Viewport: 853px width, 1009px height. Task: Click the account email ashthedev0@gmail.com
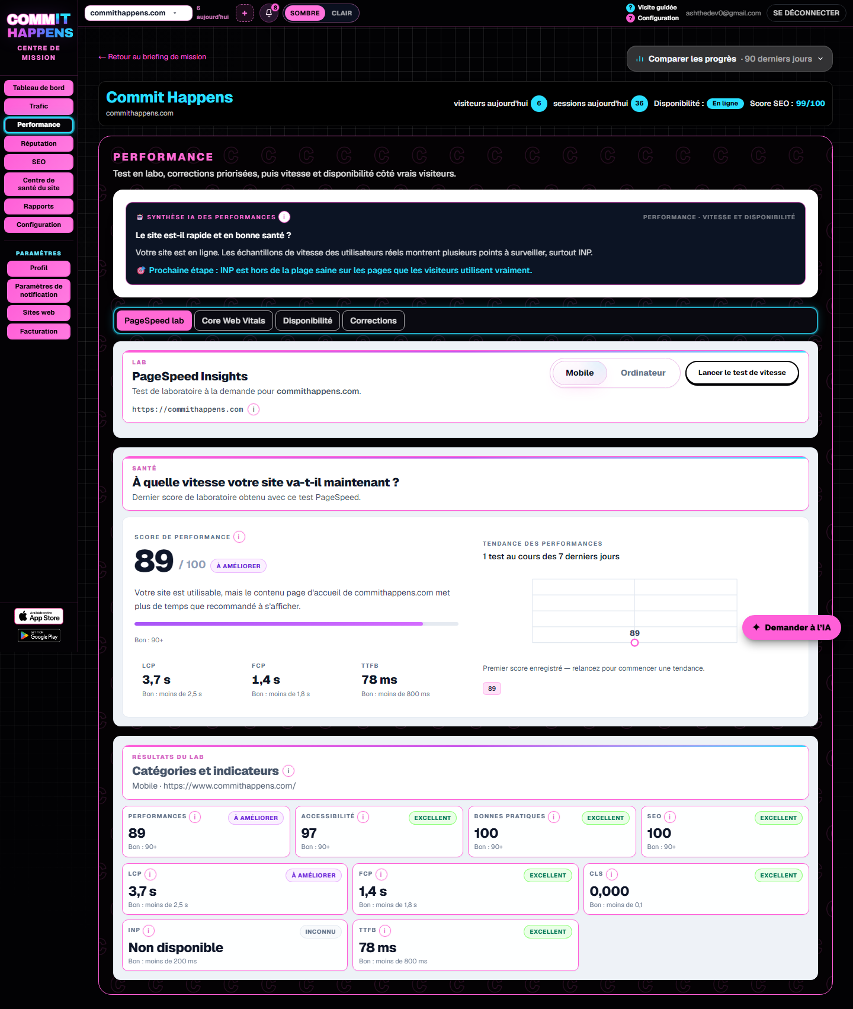click(723, 13)
